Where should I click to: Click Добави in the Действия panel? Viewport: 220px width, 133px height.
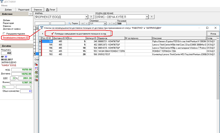[x=7, y=20]
